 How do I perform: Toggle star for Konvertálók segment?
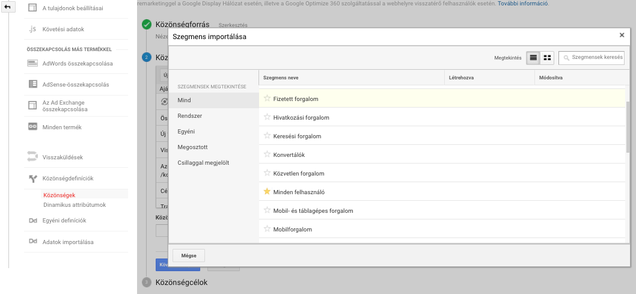[268, 155]
